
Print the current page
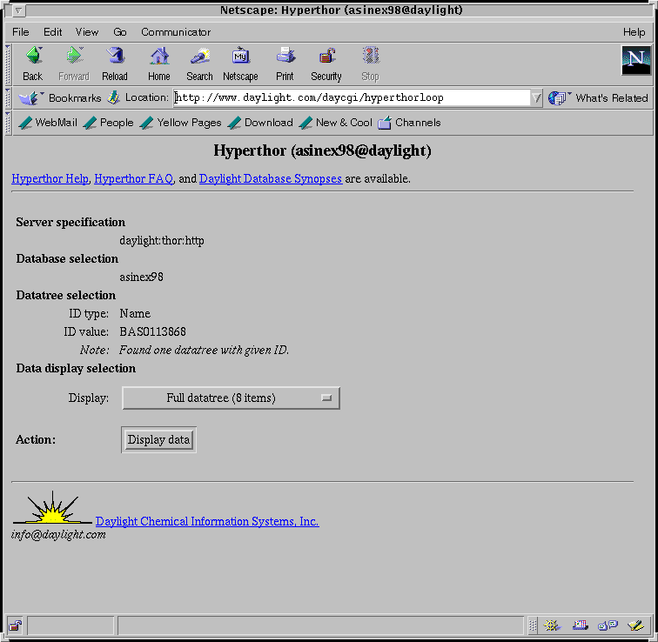[285, 64]
